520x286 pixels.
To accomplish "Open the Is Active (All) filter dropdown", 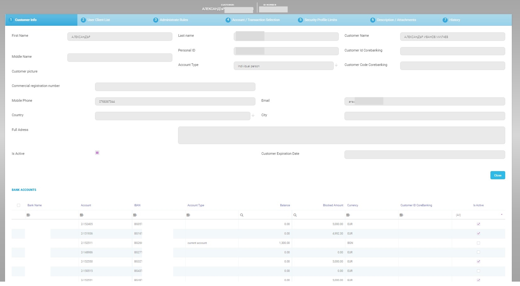I will pos(501,215).
